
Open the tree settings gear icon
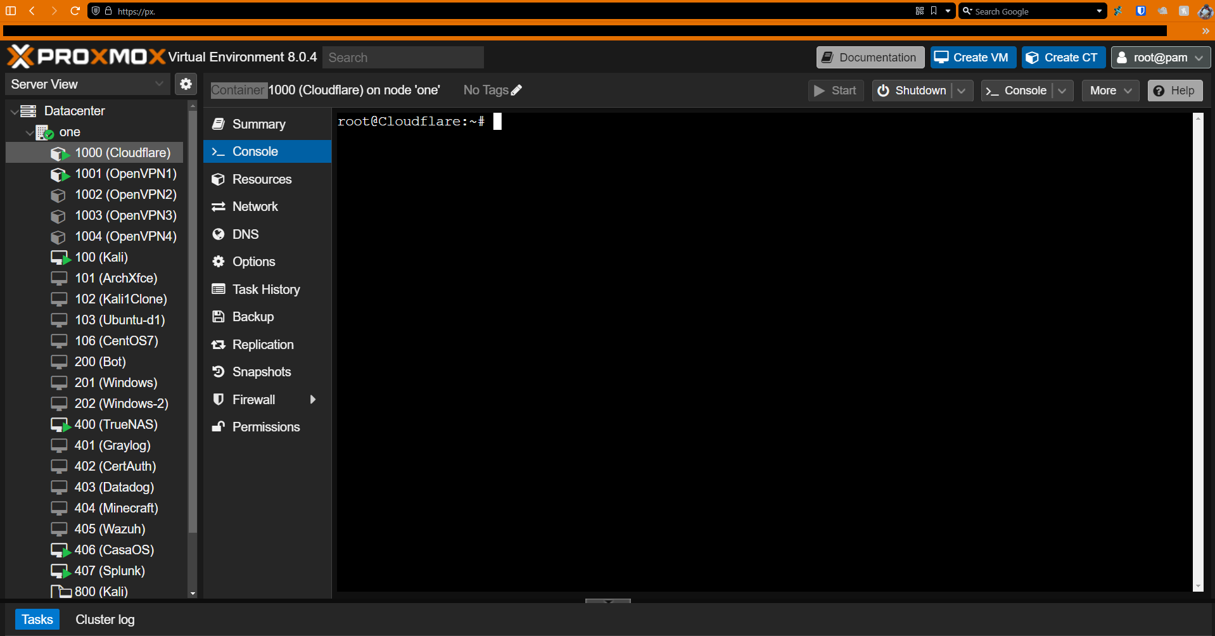point(186,84)
